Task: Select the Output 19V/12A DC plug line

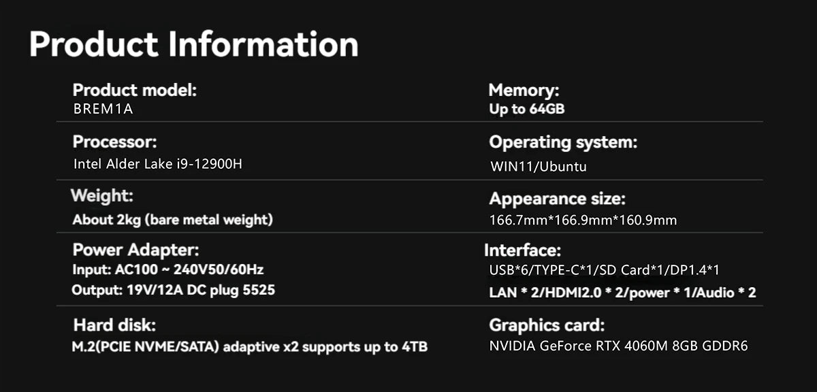Action: point(173,290)
